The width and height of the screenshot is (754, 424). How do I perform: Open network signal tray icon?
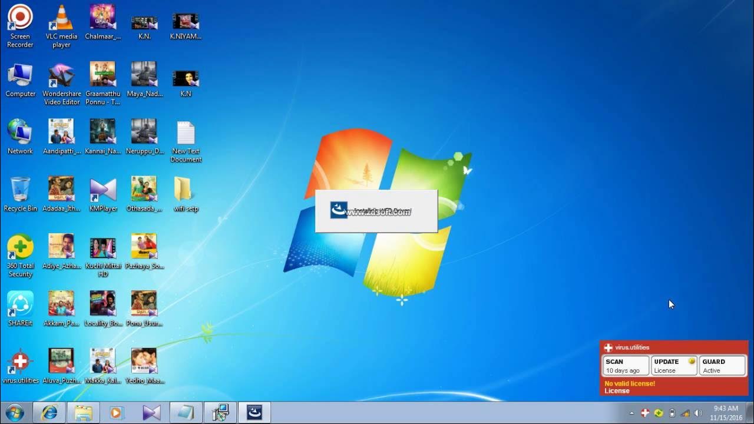click(x=685, y=413)
